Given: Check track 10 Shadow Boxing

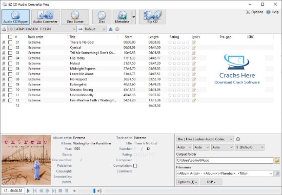Looking at the screenshot, I should (x=10, y=90).
